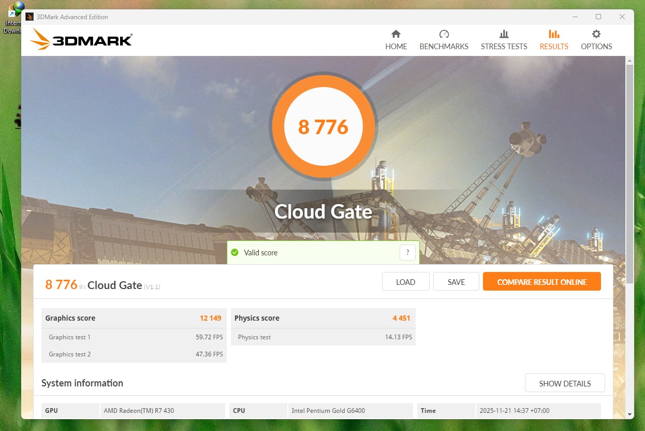Go to Stress Tests bar-chart icon
Image resolution: width=645 pixels, height=431 pixels.
[x=504, y=34]
